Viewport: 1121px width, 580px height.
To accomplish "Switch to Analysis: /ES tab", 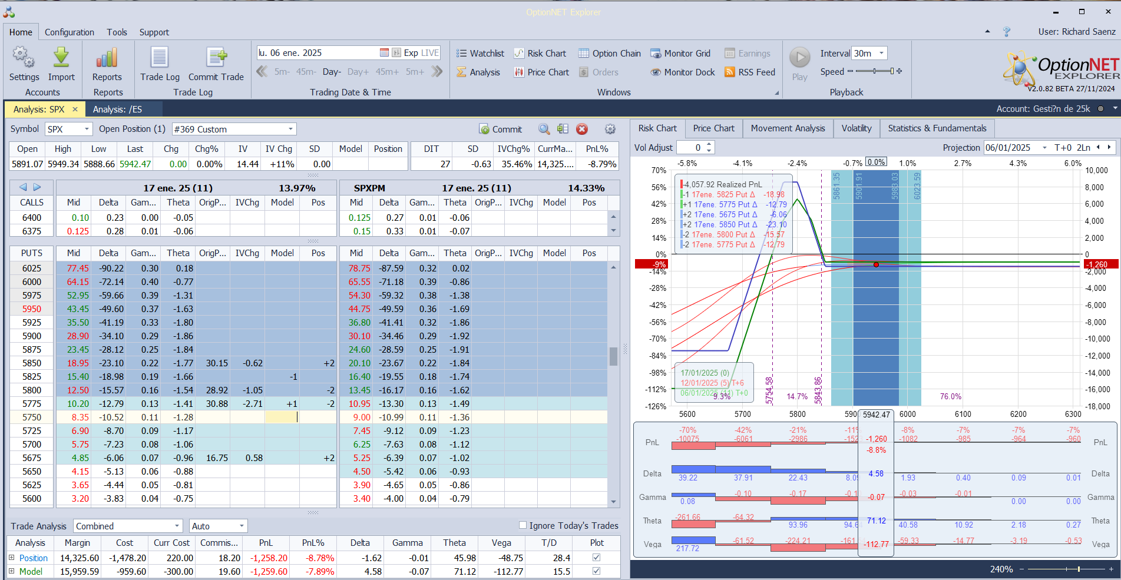I will [x=117, y=110].
